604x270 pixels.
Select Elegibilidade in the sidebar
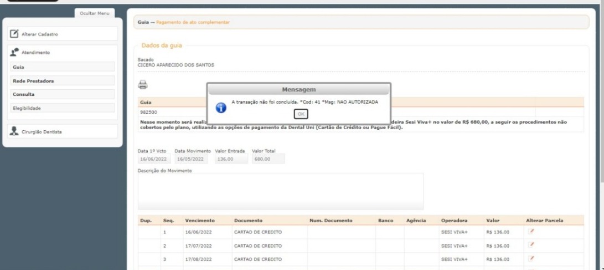62,108
